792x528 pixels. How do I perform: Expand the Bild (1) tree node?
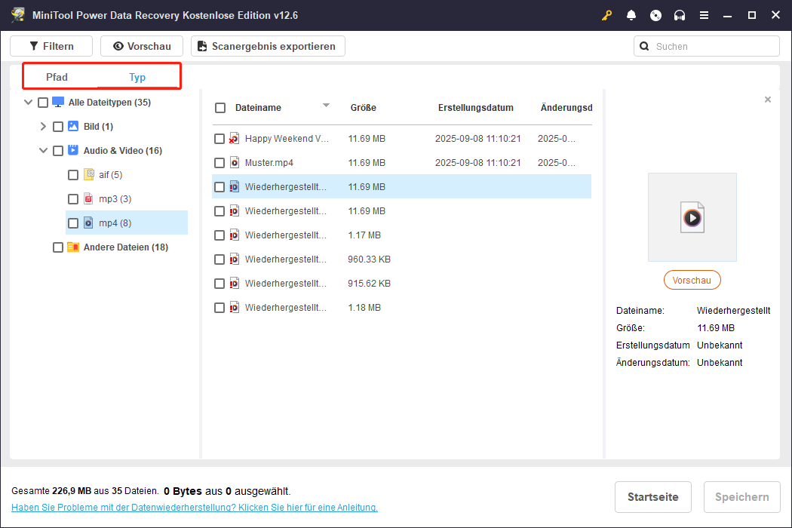point(43,127)
